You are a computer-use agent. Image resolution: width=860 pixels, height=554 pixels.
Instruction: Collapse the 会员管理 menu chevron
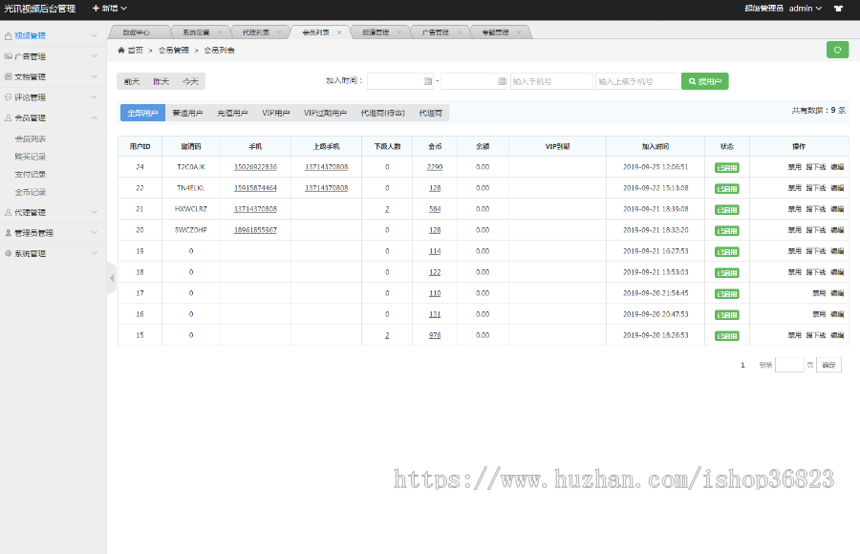click(95, 117)
